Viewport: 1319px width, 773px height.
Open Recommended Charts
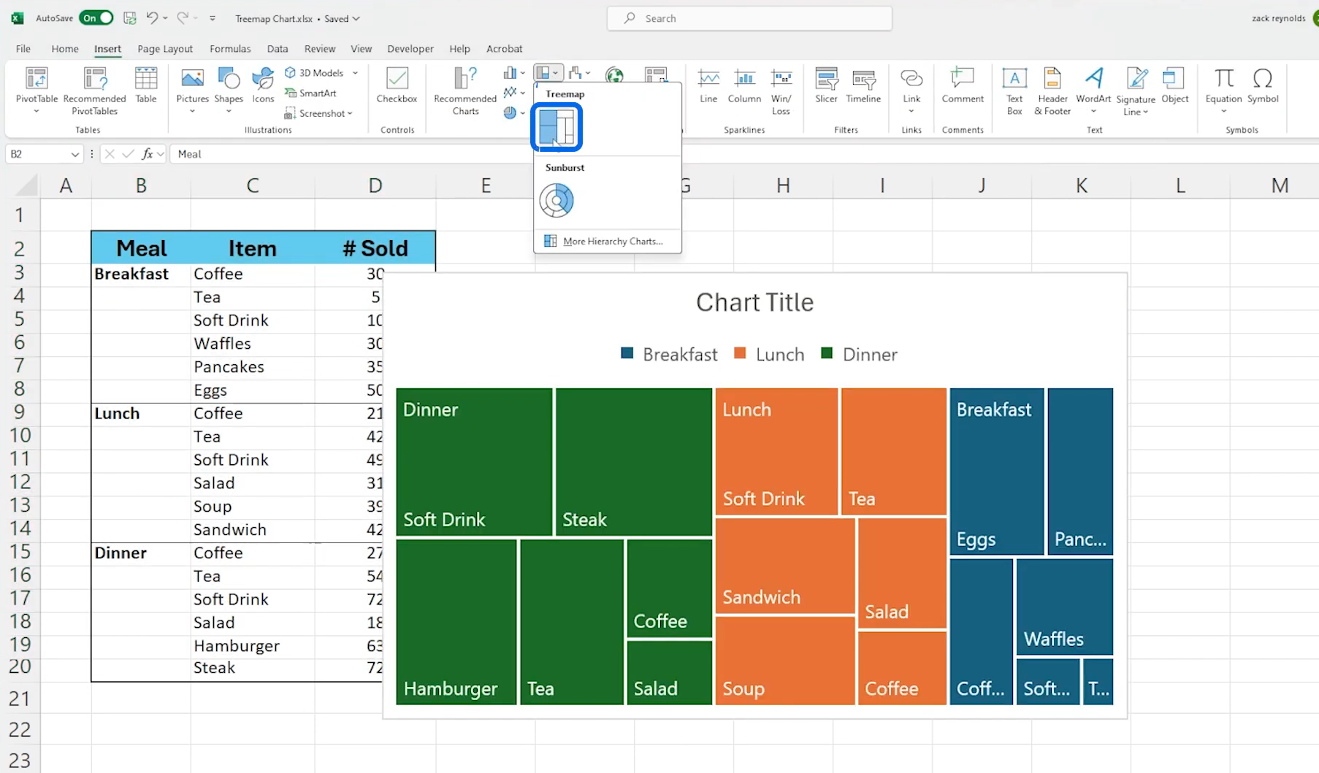pos(464,90)
